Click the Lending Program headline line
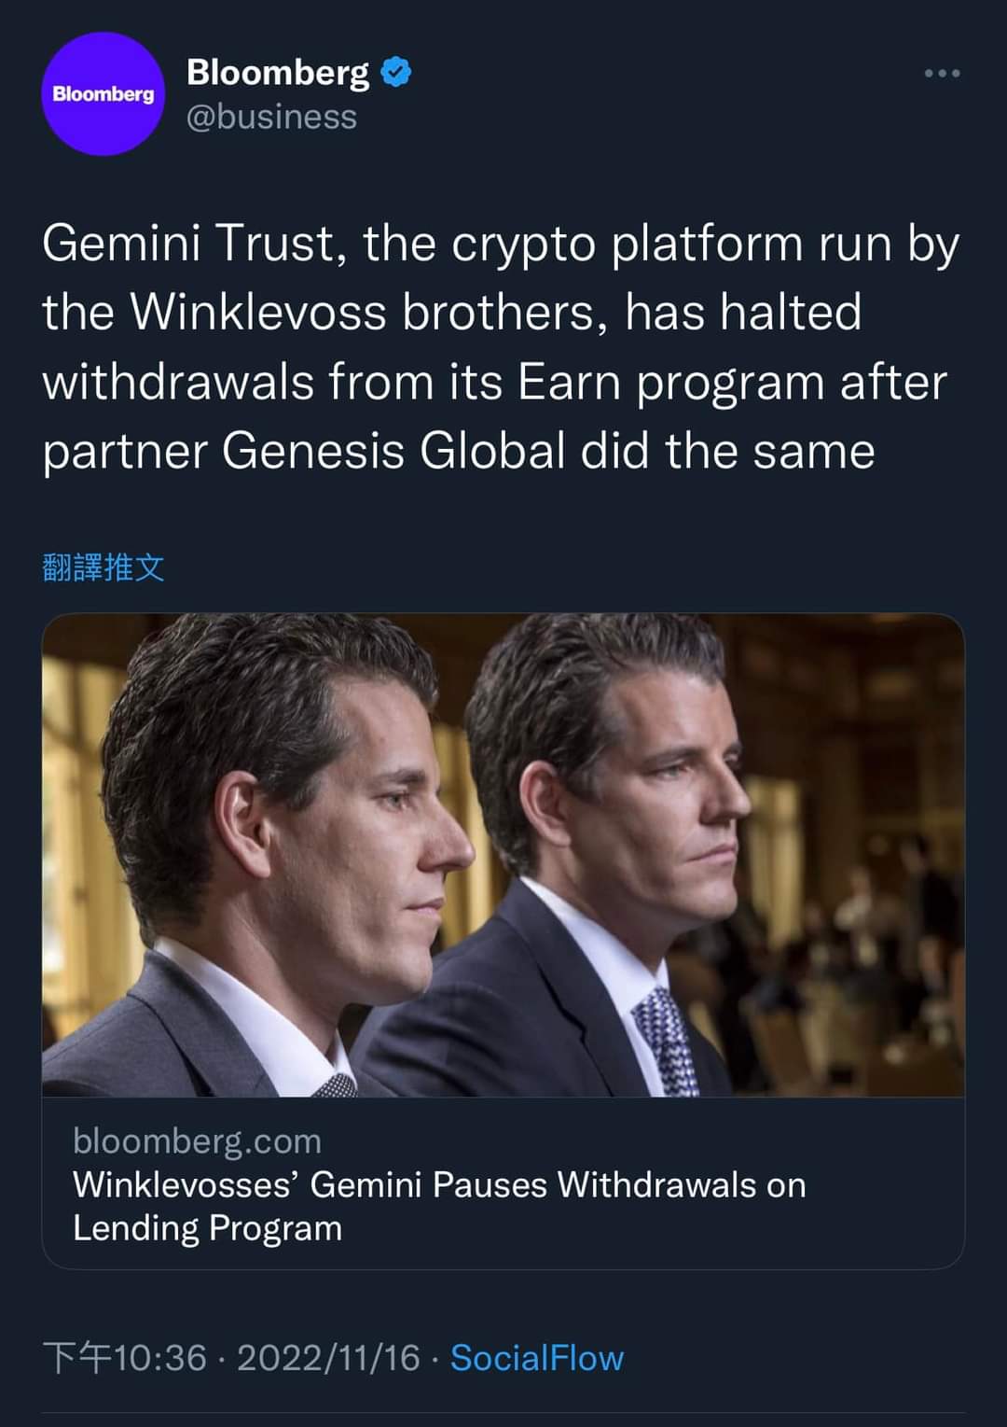This screenshot has width=1007, height=1427. coord(207,1228)
